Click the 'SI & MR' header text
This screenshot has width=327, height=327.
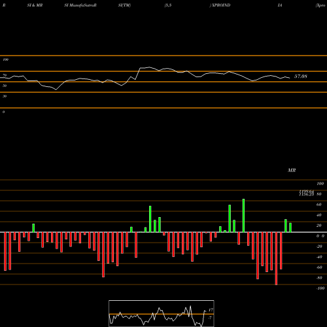pos(35,5)
